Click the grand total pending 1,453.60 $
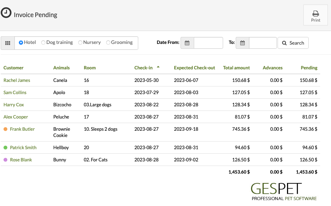The width and height of the screenshot is (331, 206). coord(307,172)
